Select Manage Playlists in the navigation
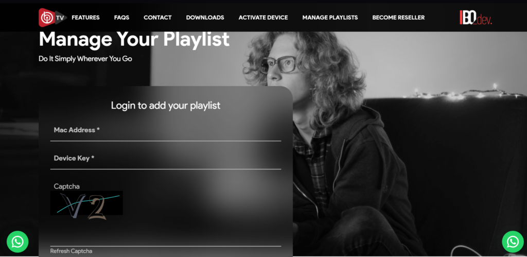The image size is (527, 257). (330, 18)
